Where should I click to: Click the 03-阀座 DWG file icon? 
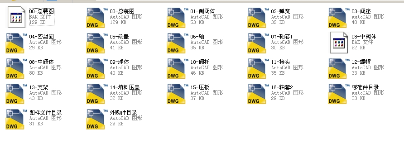(339, 18)
